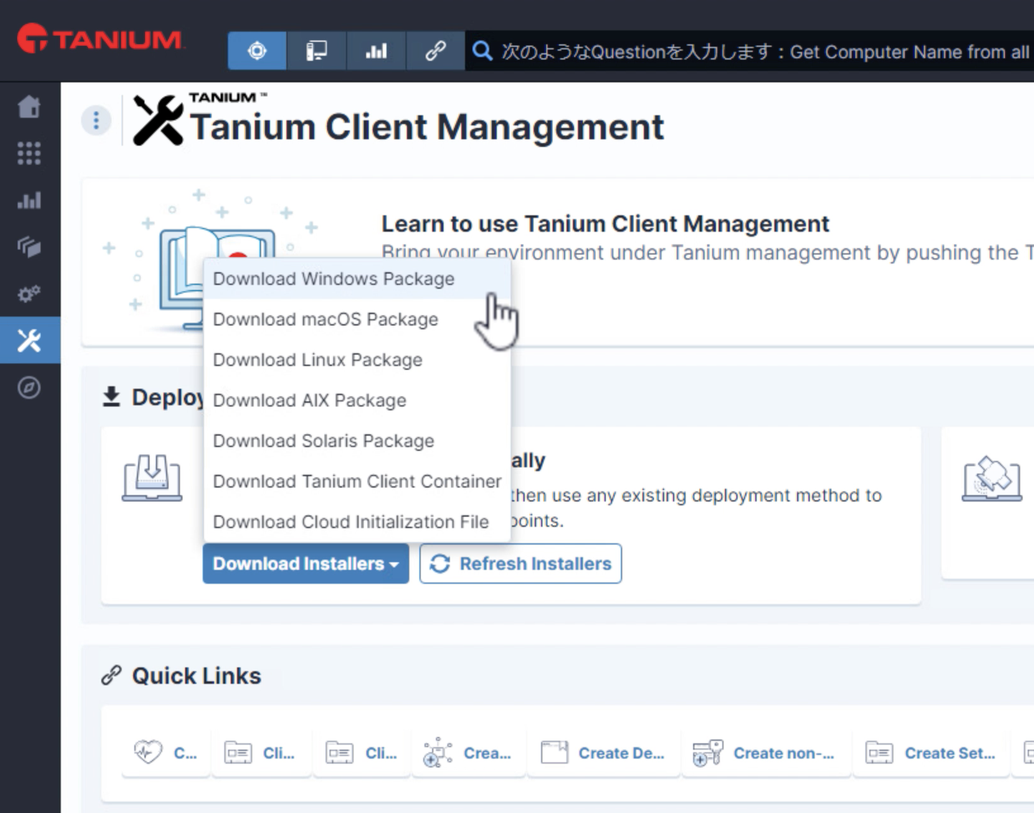
Task: Click the Tanium Client Management wrench logo
Action: [158, 120]
